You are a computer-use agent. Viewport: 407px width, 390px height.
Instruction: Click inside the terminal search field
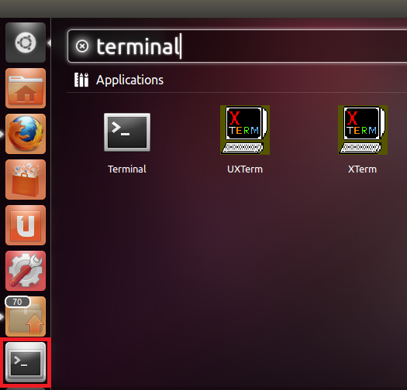[x=237, y=46]
